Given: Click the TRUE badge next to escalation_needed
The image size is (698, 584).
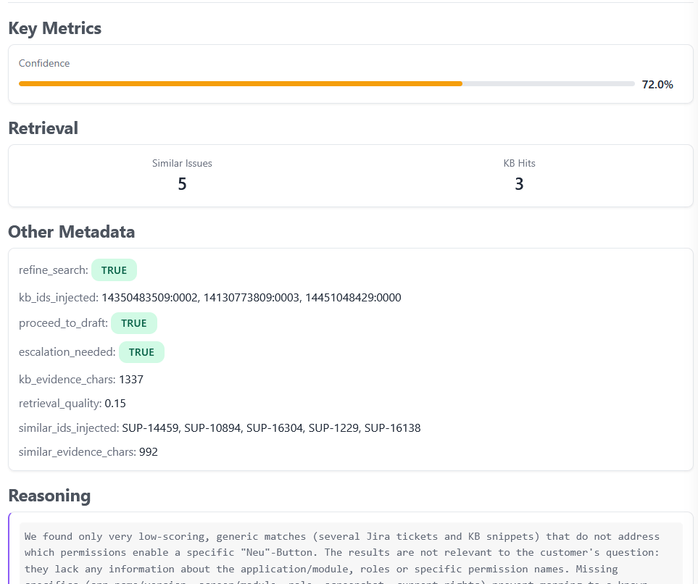Looking at the screenshot, I should [x=141, y=352].
